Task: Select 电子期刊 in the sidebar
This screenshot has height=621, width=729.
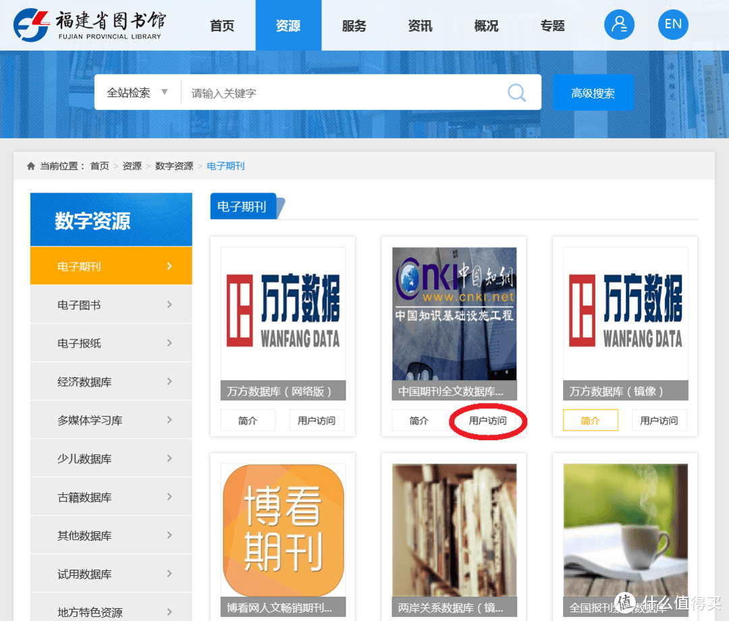Action: [x=111, y=266]
